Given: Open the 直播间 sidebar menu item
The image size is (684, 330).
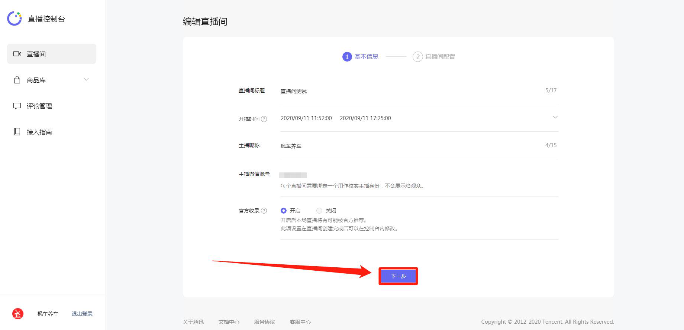Looking at the screenshot, I should (52, 54).
